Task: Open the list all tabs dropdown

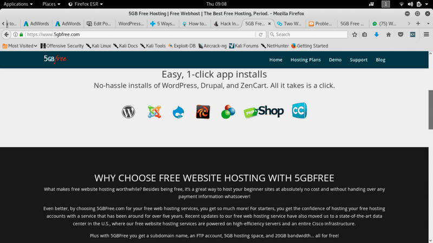Action: [428, 24]
